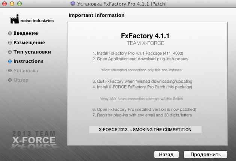
Task: Click step 1 Install FxFactory Pro 4.1.1 Package
Action: pos(138,53)
